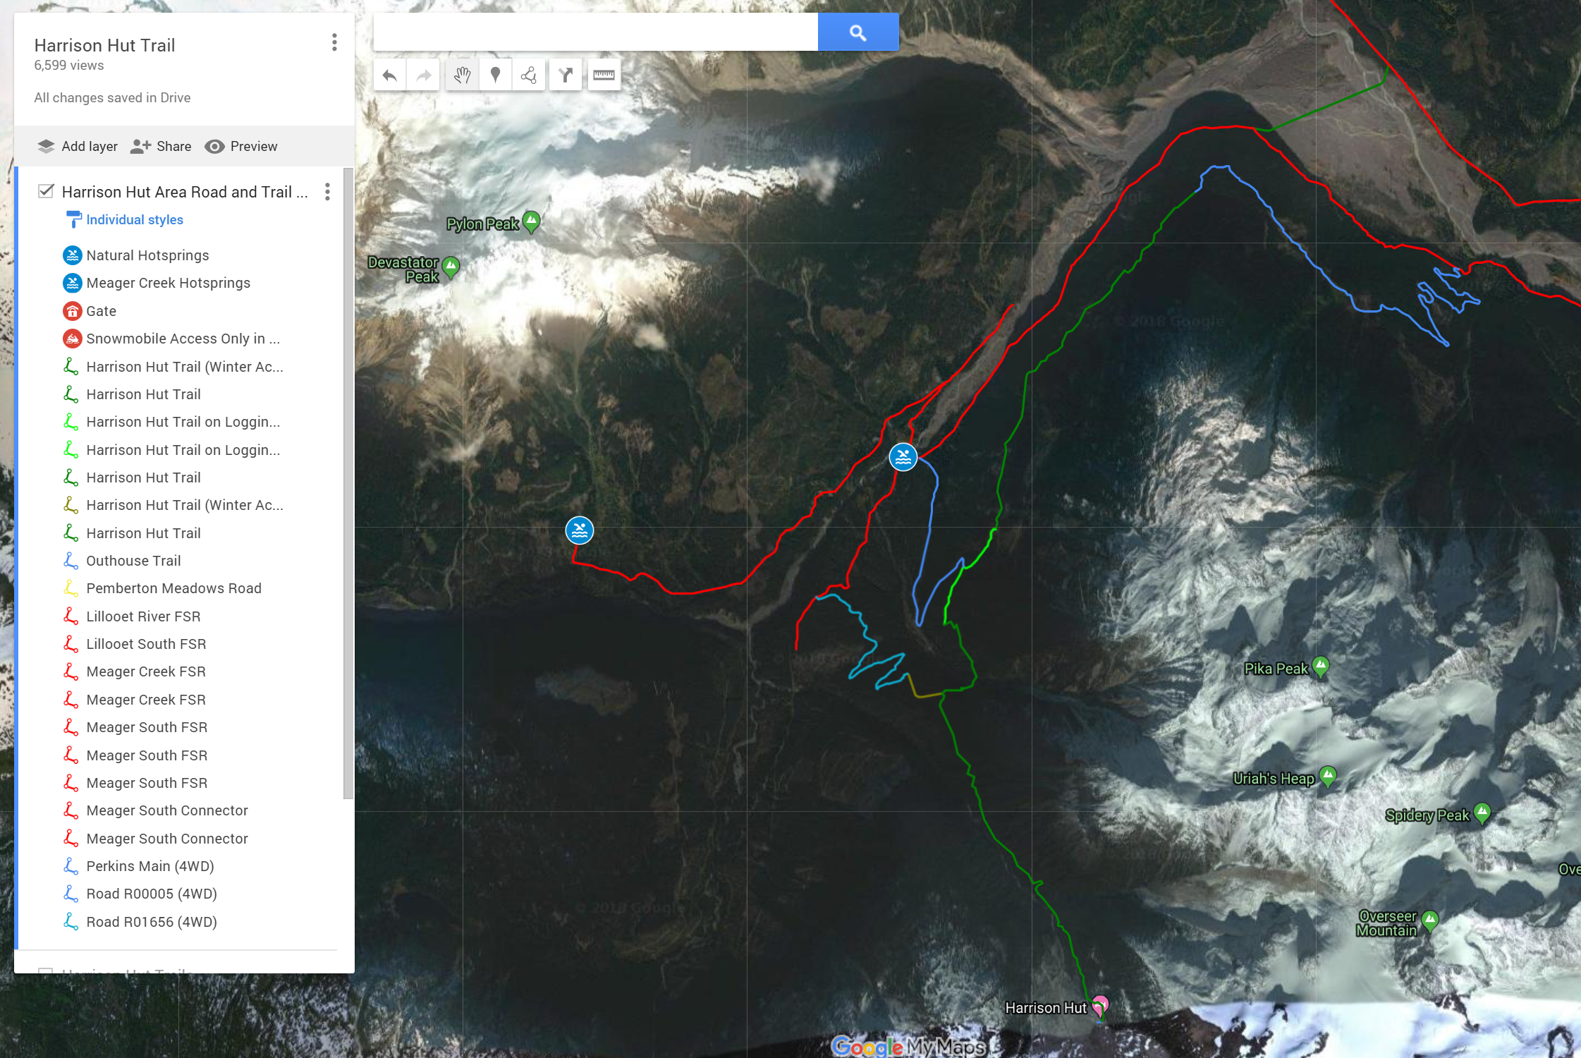Viewport: 1581px width, 1058px height.
Task: Open the map title options menu
Action: [x=334, y=43]
